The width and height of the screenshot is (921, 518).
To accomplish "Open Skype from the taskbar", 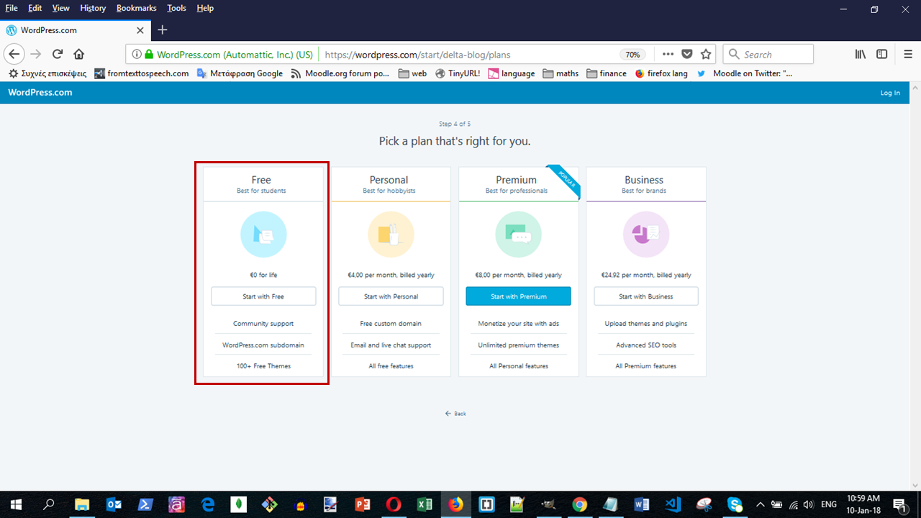I will click(x=735, y=504).
